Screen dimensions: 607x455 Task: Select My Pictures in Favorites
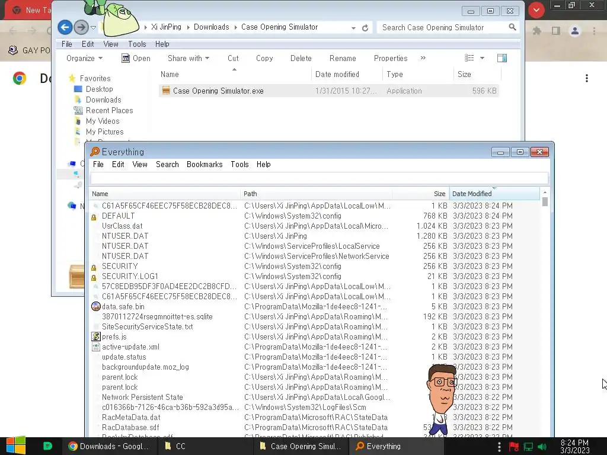click(x=104, y=132)
